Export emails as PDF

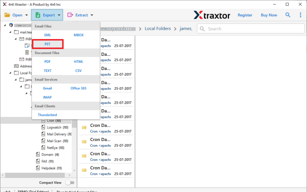coord(48,62)
